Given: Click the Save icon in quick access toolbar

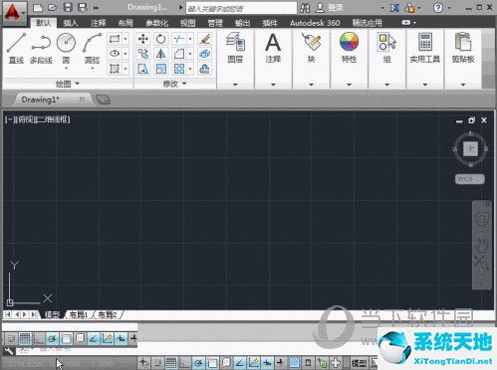Looking at the screenshot, I should click(68, 7).
